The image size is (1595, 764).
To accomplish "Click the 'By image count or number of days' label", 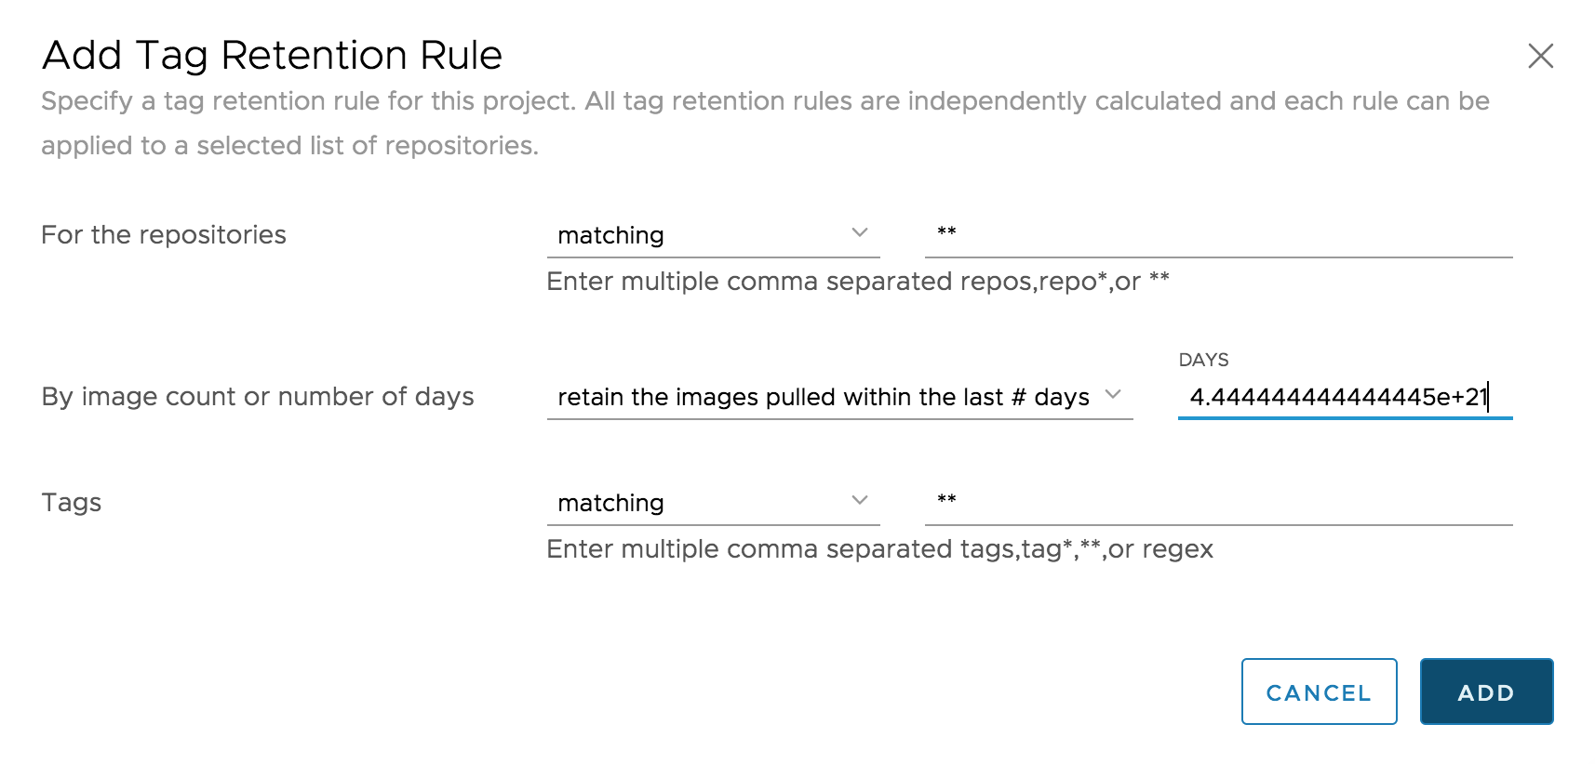I will (x=258, y=396).
